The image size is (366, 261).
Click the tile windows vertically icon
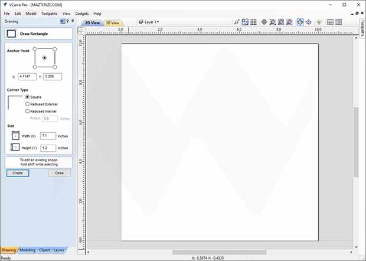(x=339, y=22)
